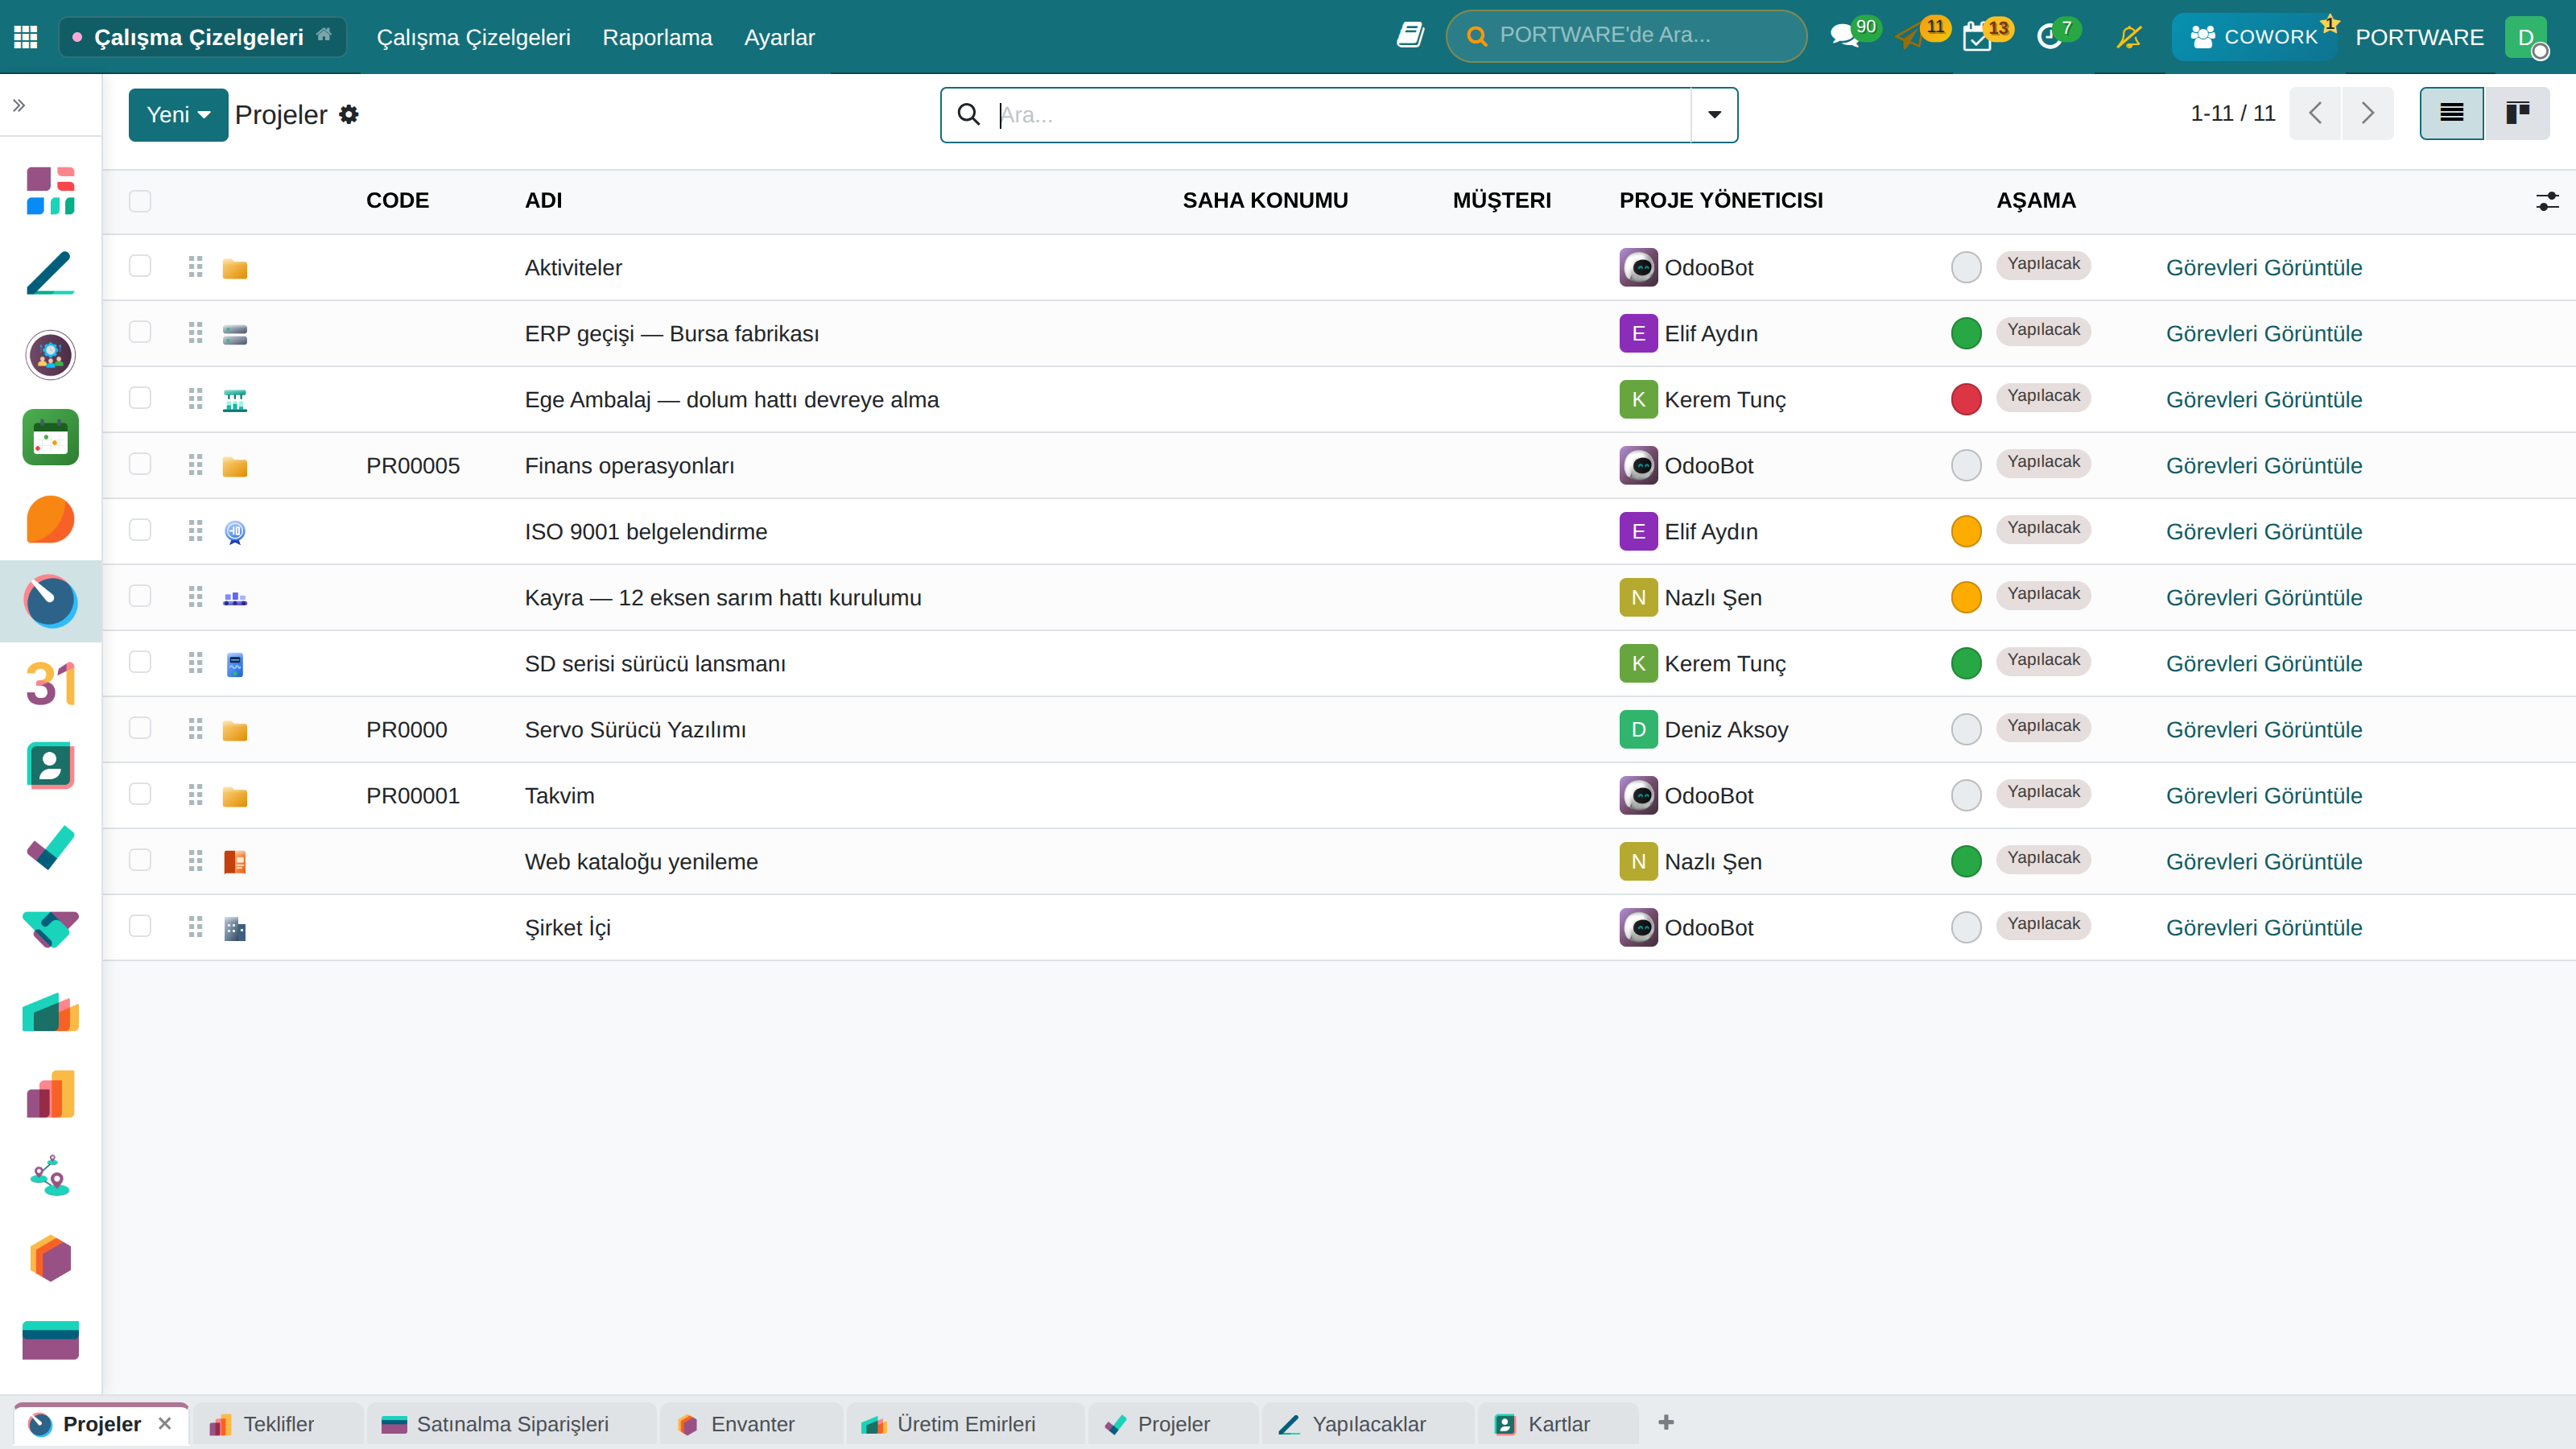Open the dashboard app in sidebar

click(50, 190)
